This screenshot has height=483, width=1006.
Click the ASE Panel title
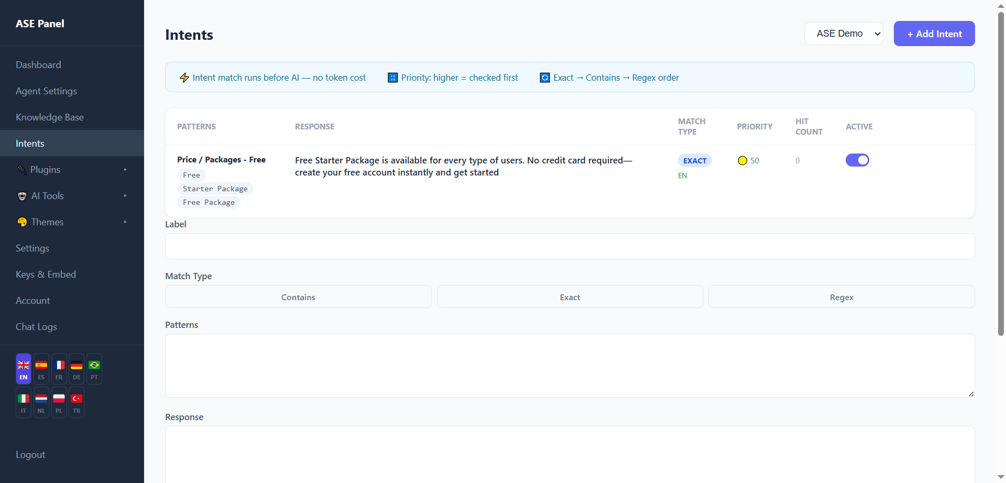point(40,24)
